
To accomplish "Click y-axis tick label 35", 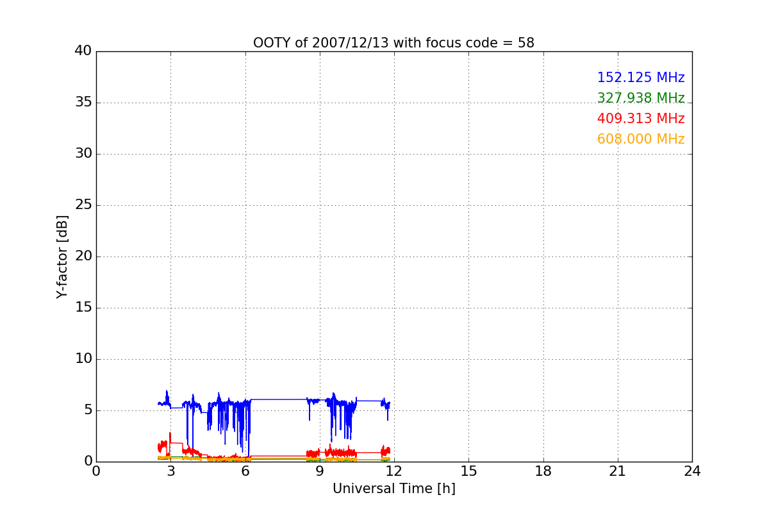I will [83, 103].
